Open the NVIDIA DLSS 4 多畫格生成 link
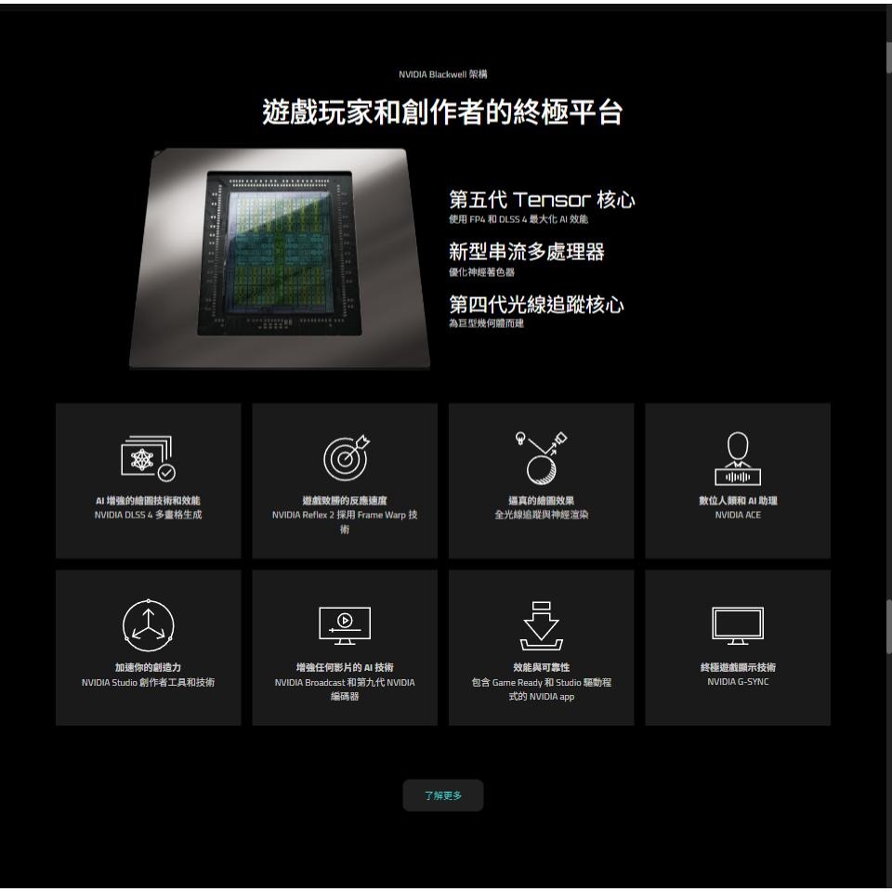This screenshot has width=892, height=892. [x=148, y=514]
